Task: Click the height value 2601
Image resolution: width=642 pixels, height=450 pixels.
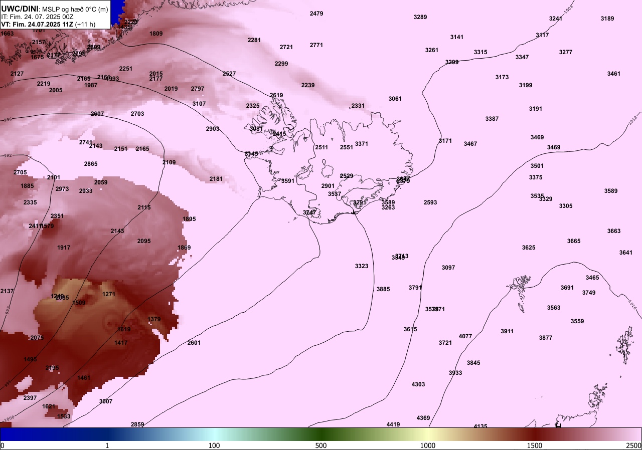Action: (x=194, y=343)
